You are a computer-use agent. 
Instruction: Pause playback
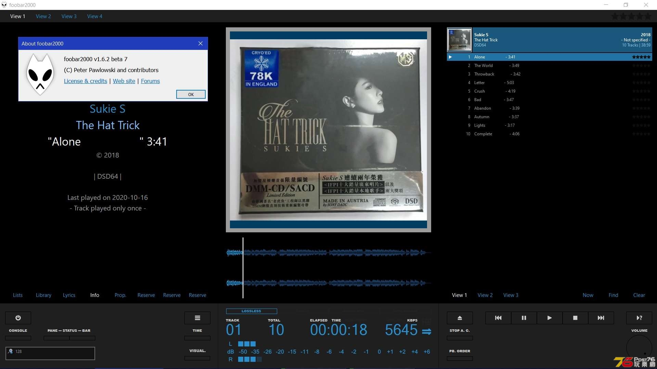point(524,318)
